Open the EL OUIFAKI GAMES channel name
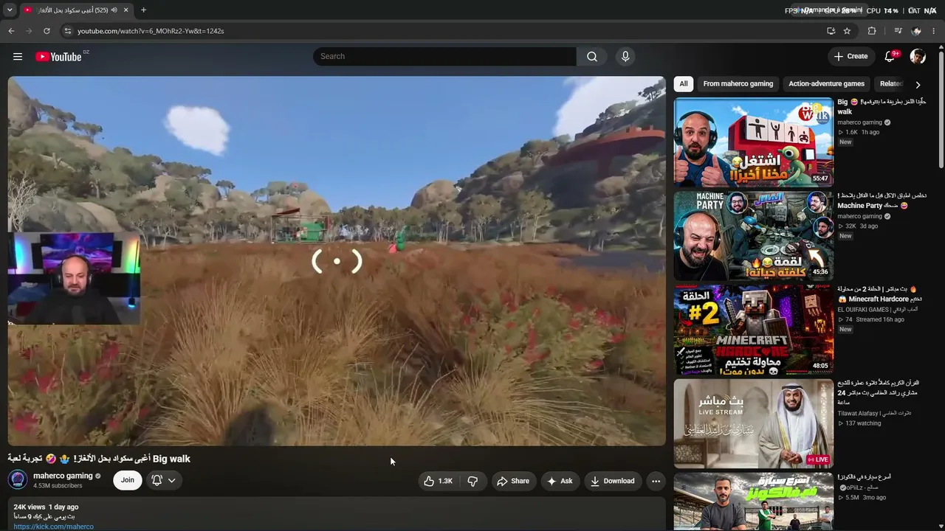Image resolution: width=945 pixels, height=531 pixels. pos(877,310)
